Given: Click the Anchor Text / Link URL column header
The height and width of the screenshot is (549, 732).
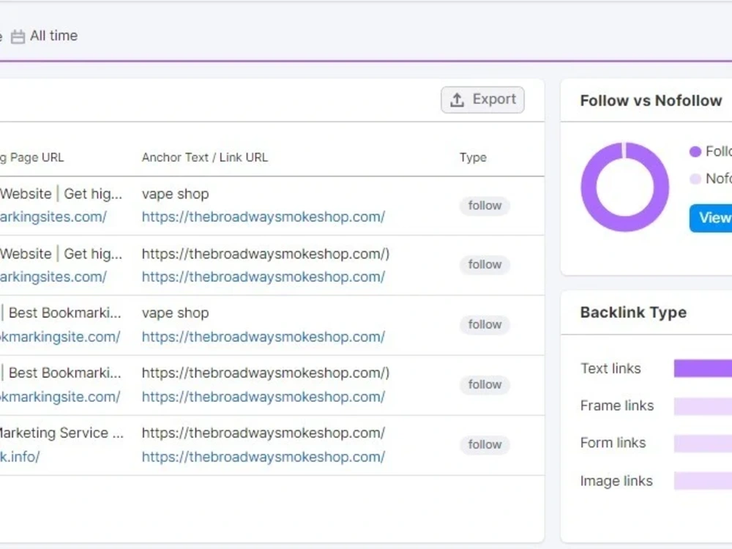Looking at the screenshot, I should (205, 157).
